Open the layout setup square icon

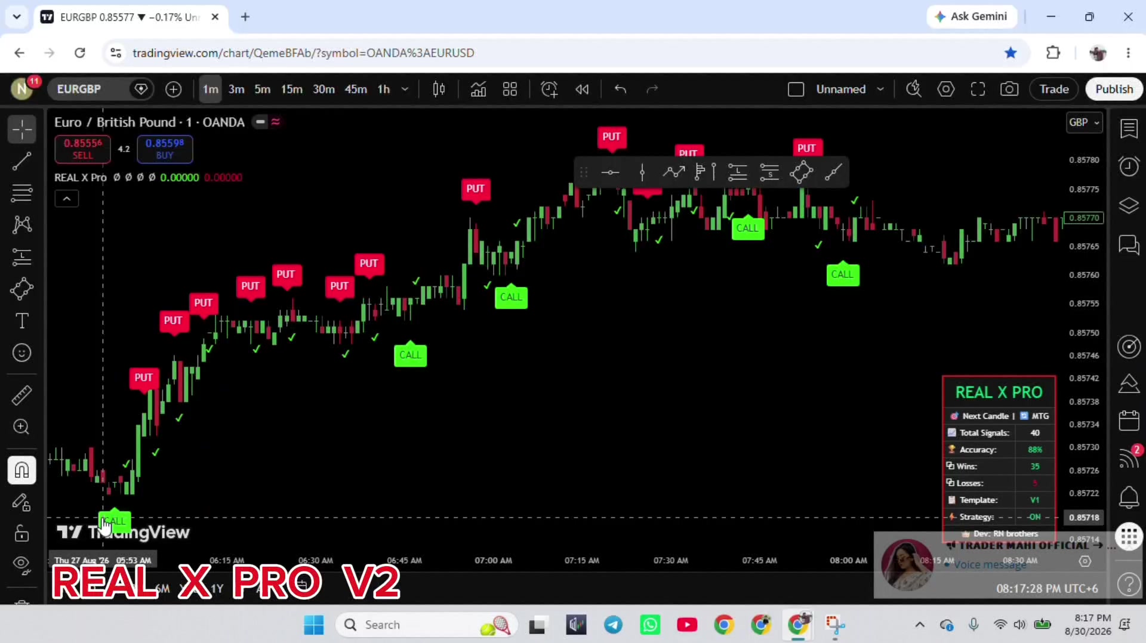796,89
